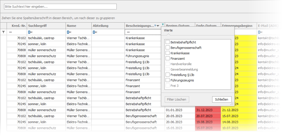The height and width of the screenshot is (136, 282).
Task: Select the Werte tab in filter popup
Action: click(x=168, y=30)
